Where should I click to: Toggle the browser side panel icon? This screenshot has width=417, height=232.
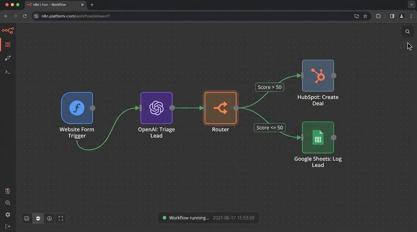(x=392, y=16)
